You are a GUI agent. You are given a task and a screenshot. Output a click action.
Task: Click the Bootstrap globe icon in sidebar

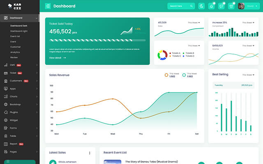5,104
